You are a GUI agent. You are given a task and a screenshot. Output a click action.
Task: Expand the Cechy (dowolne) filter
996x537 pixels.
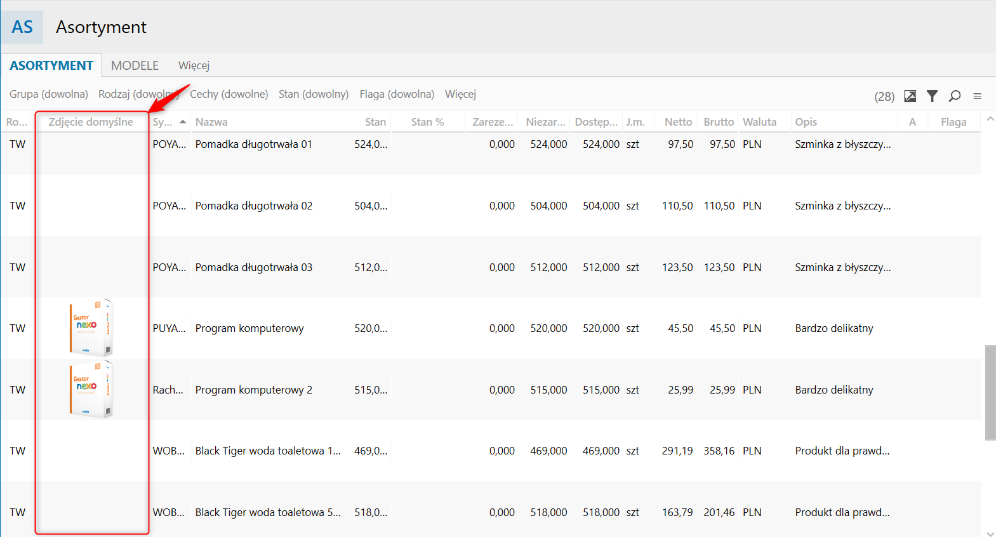click(229, 94)
